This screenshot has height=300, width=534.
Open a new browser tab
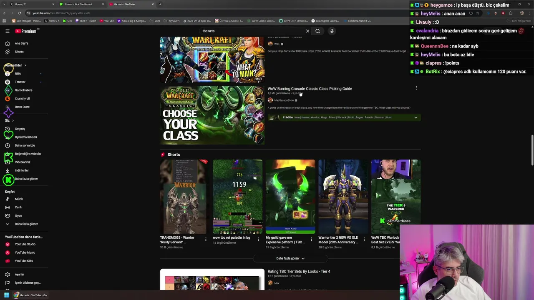pos(160,4)
